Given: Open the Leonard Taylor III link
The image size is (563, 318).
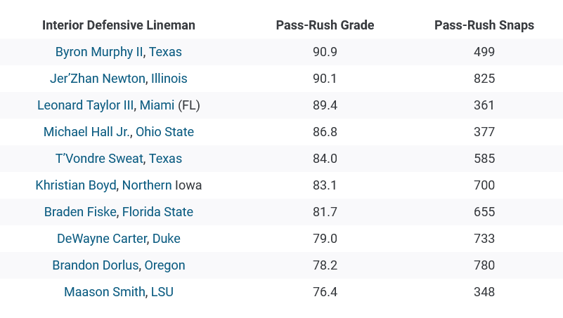Looking at the screenshot, I should [85, 105].
